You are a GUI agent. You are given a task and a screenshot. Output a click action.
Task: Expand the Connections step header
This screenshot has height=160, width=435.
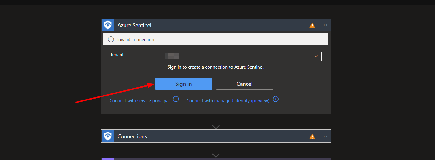pyautogui.click(x=216, y=136)
